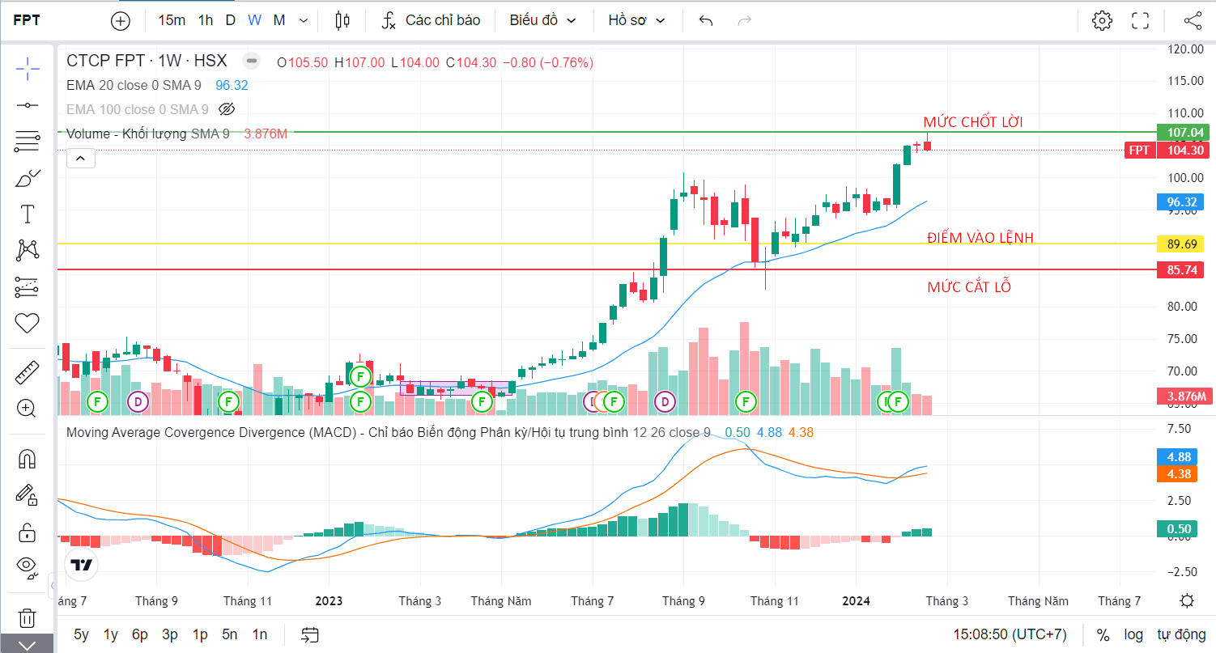Viewport: 1216px width, 653px height.
Task: Expand the time interval dropdown chevron
Action: click(304, 20)
